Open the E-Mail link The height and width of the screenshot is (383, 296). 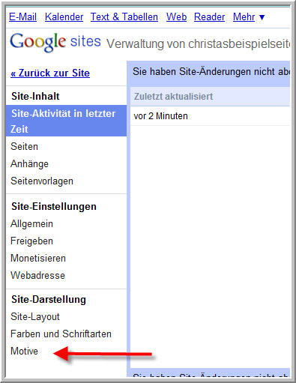(x=22, y=17)
